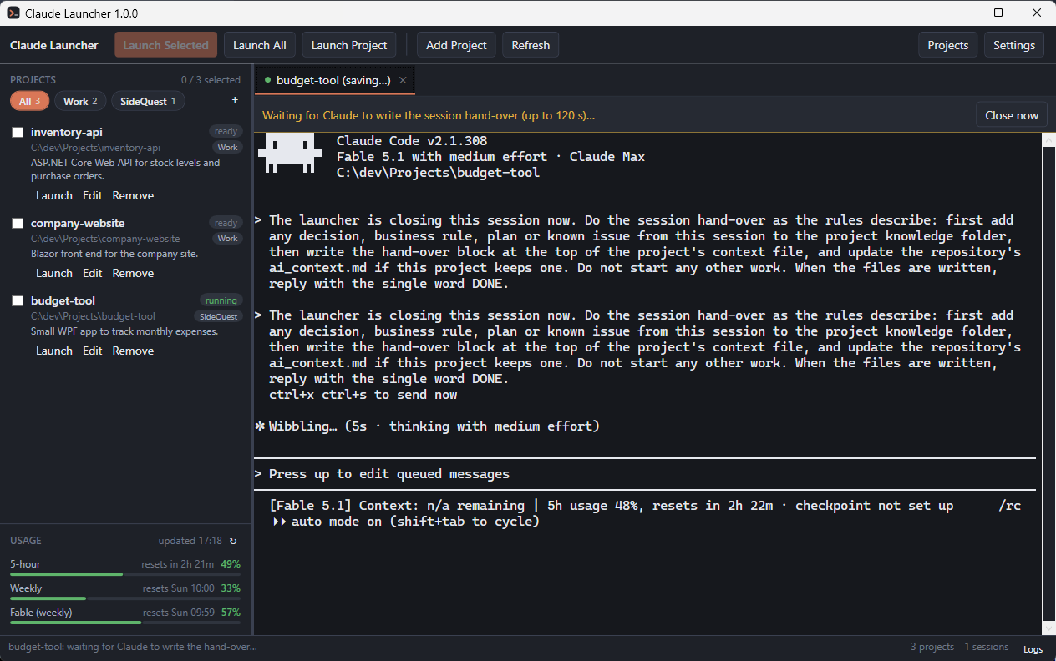Launch the budget-tool project
This screenshot has height=661, width=1056.
pos(54,351)
